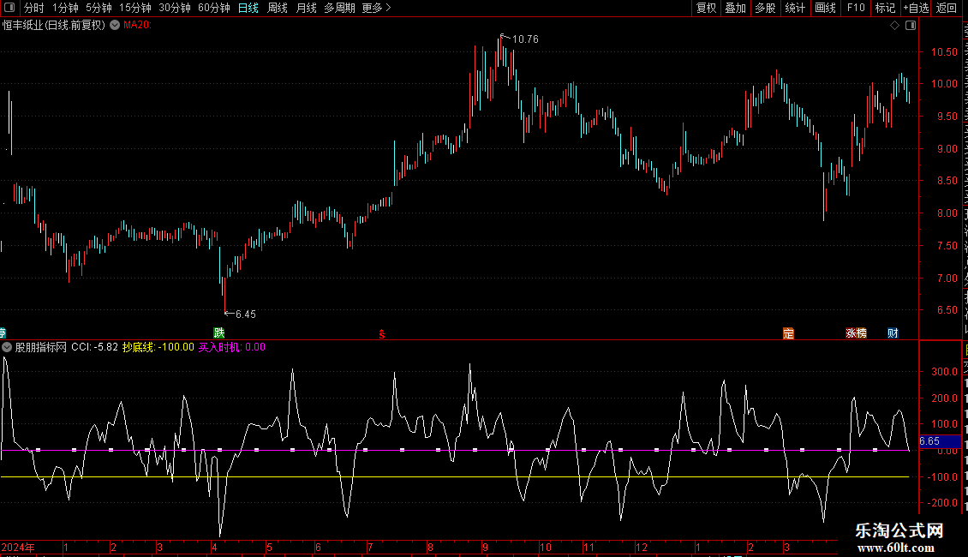Click the 股朋指标网 indicator name
This screenshot has height=557, width=968.
point(41,347)
